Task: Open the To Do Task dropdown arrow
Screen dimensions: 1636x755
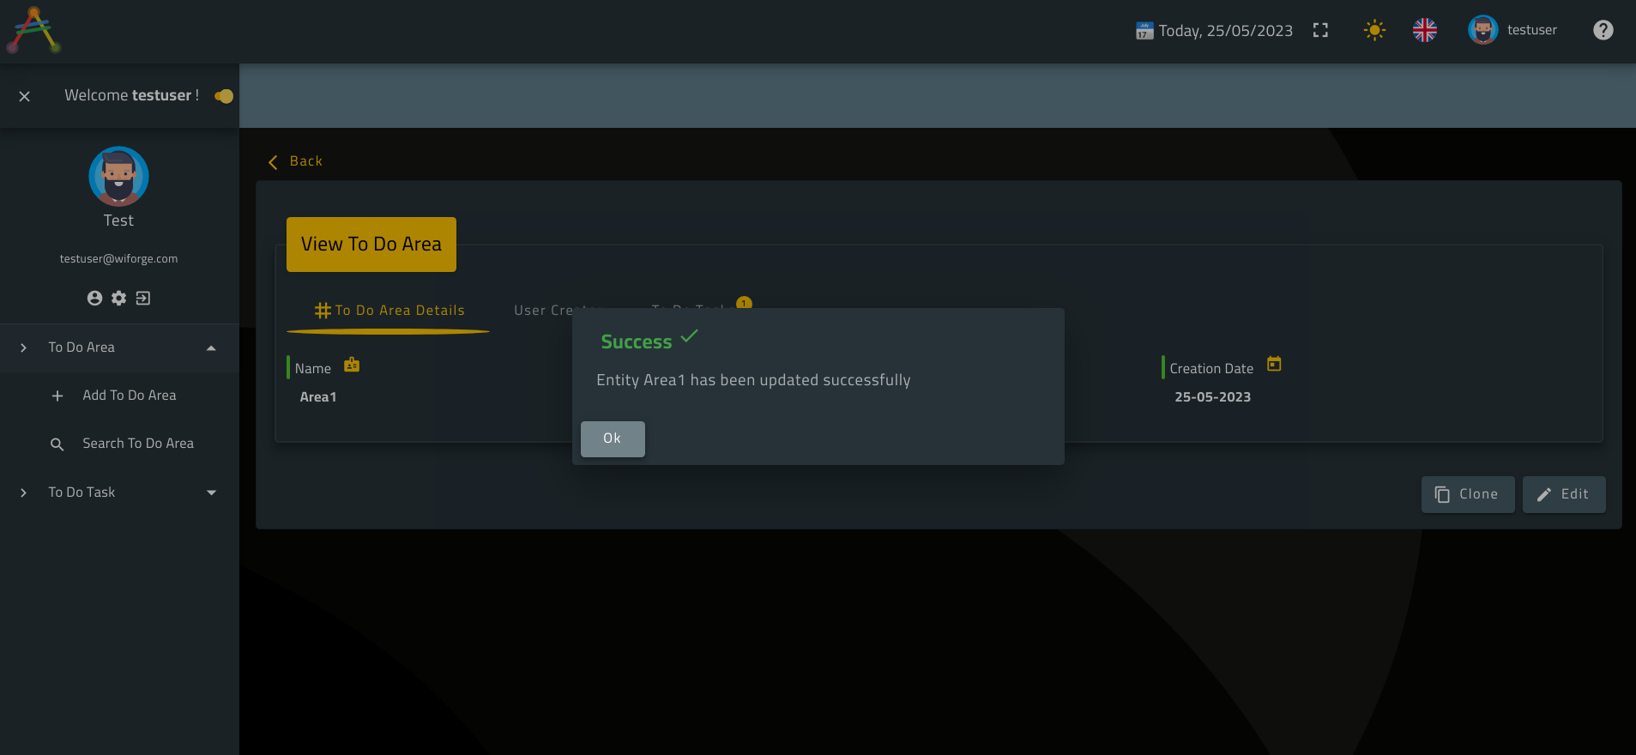Action: tap(211, 492)
